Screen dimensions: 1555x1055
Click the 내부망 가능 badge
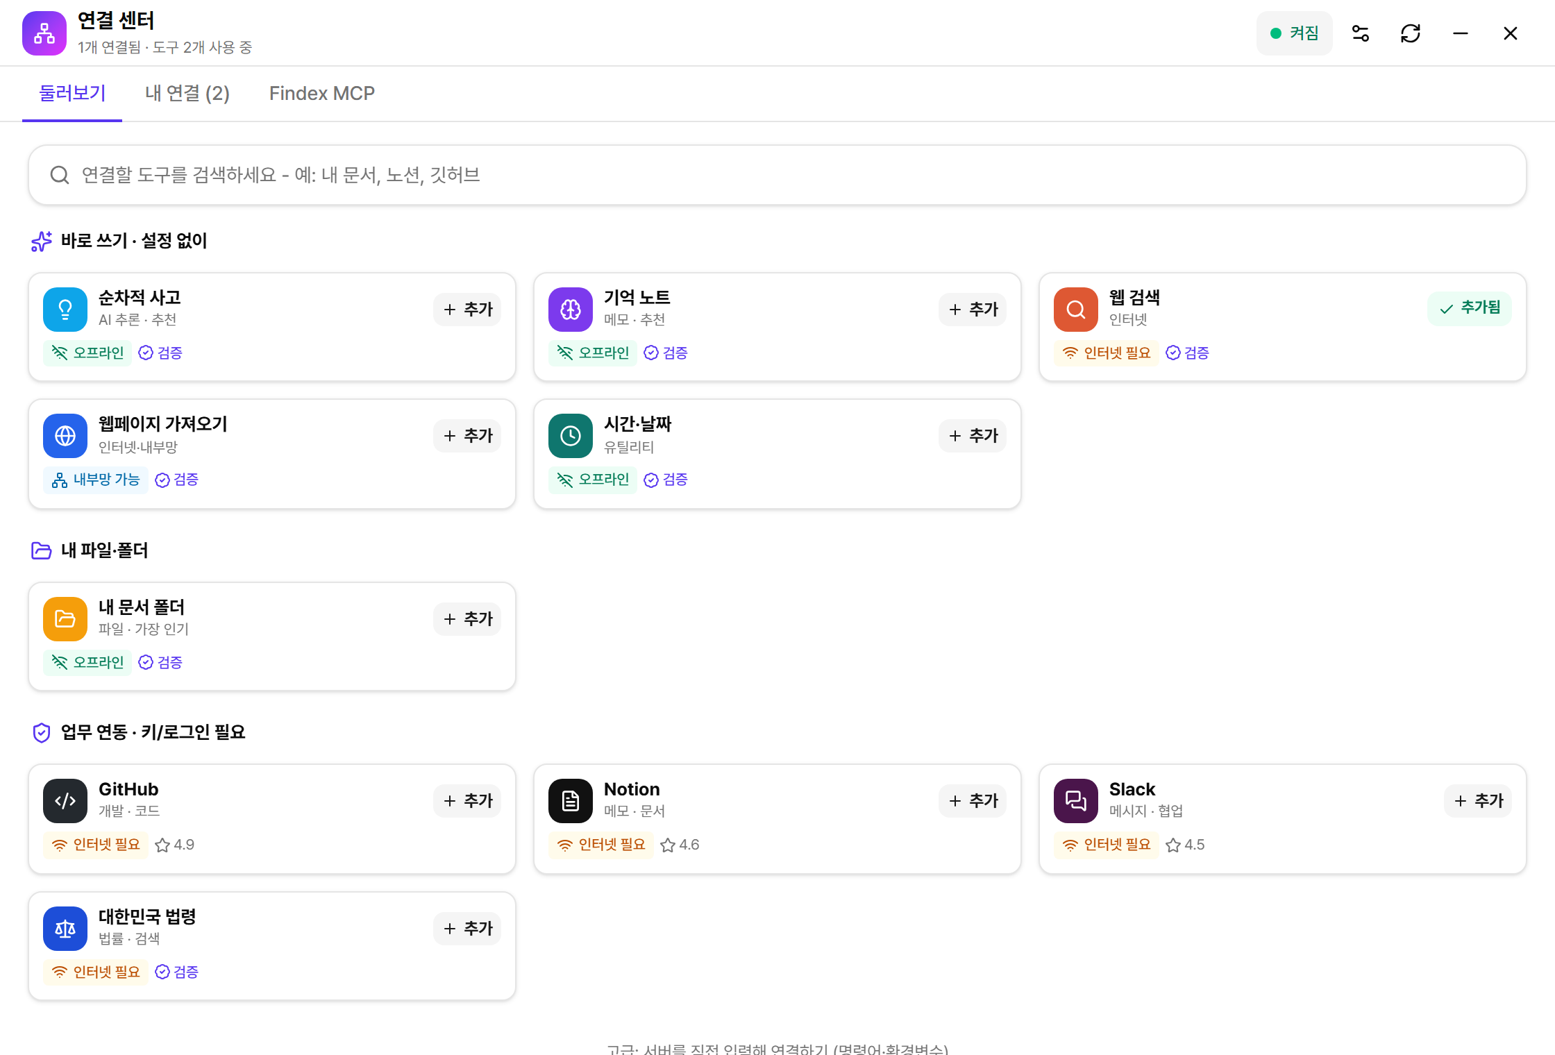tap(96, 480)
